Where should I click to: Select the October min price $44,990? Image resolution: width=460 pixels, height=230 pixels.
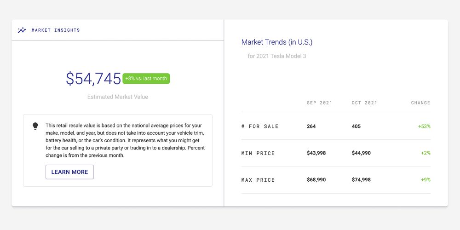pyautogui.click(x=361, y=153)
